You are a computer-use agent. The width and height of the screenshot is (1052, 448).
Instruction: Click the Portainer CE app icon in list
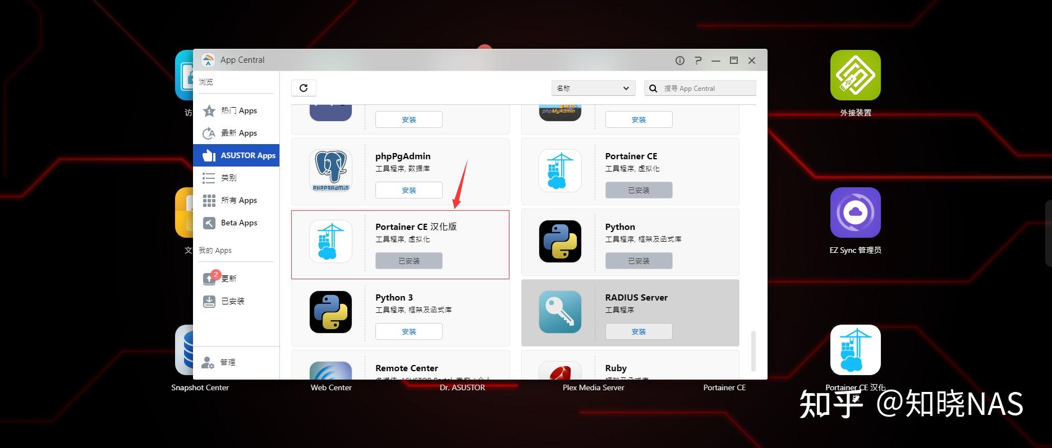pos(560,170)
